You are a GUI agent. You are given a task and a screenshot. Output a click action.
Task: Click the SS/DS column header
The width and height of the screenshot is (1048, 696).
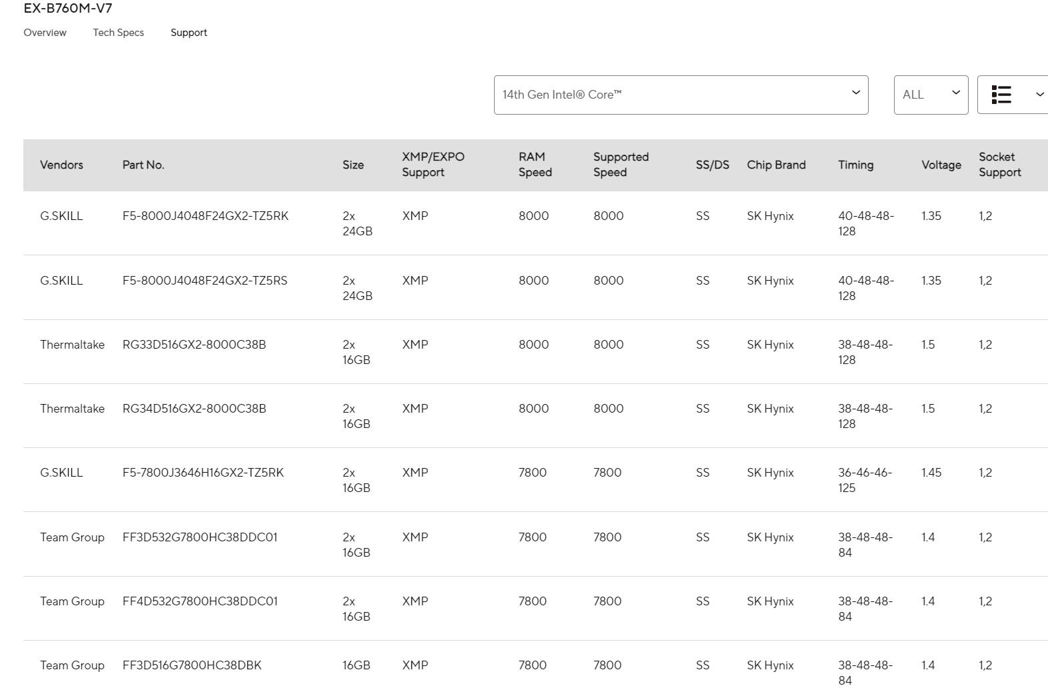713,165
